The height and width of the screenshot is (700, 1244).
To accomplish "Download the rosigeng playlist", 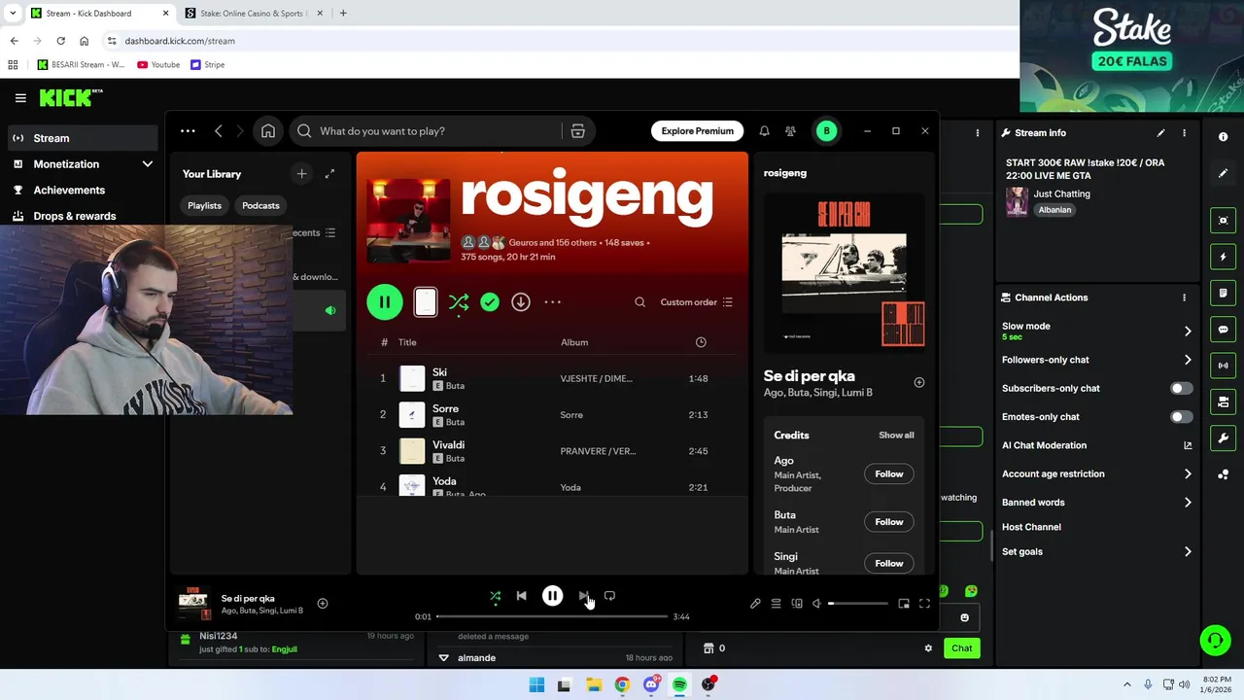I will click(521, 302).
